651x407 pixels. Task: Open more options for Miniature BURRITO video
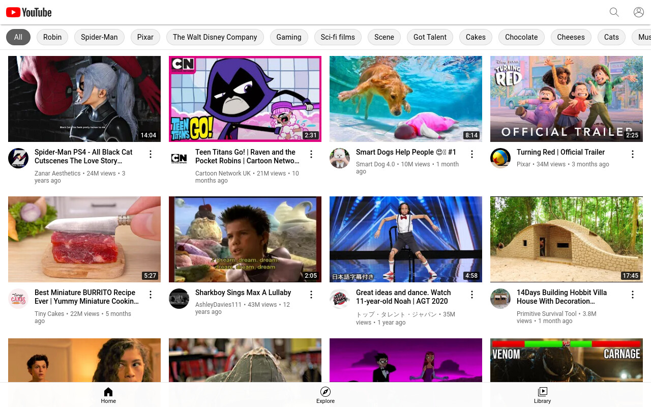pyautogui.click(x=151, y=295)
